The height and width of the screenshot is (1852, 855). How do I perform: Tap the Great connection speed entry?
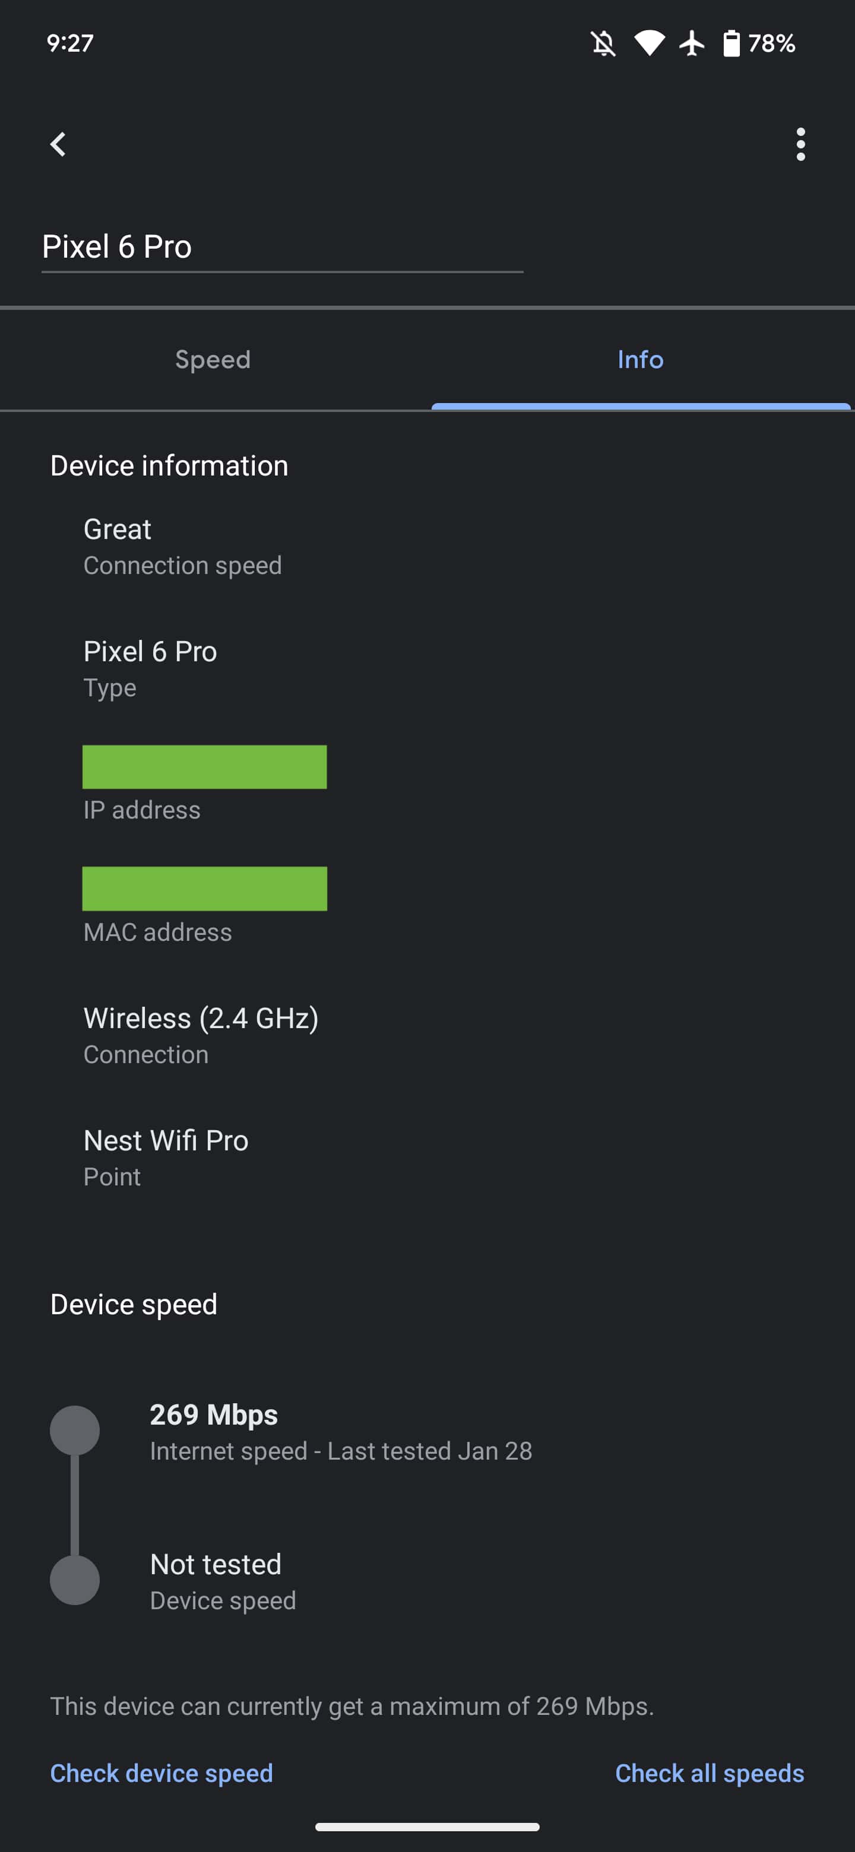183,545
